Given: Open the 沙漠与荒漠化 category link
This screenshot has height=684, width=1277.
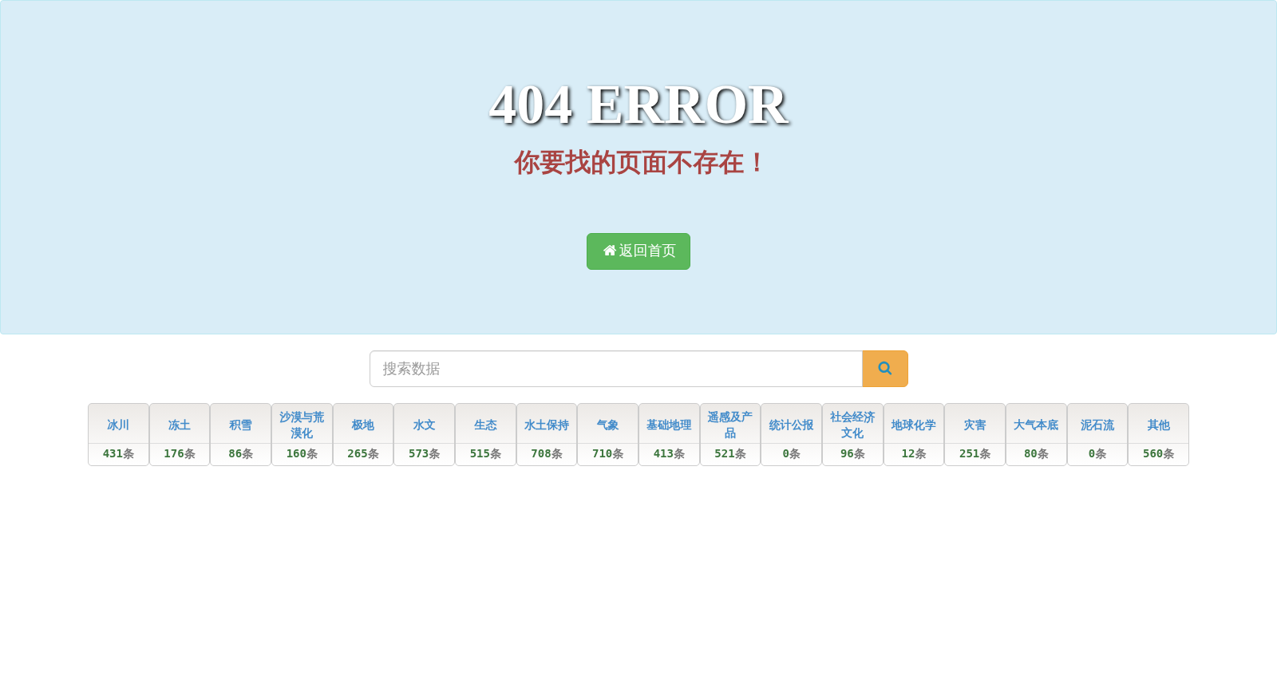Looking at the screenshot, I should (x=302, y=425).
